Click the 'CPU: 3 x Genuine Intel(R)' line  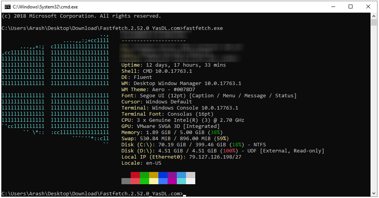point(183,120)
